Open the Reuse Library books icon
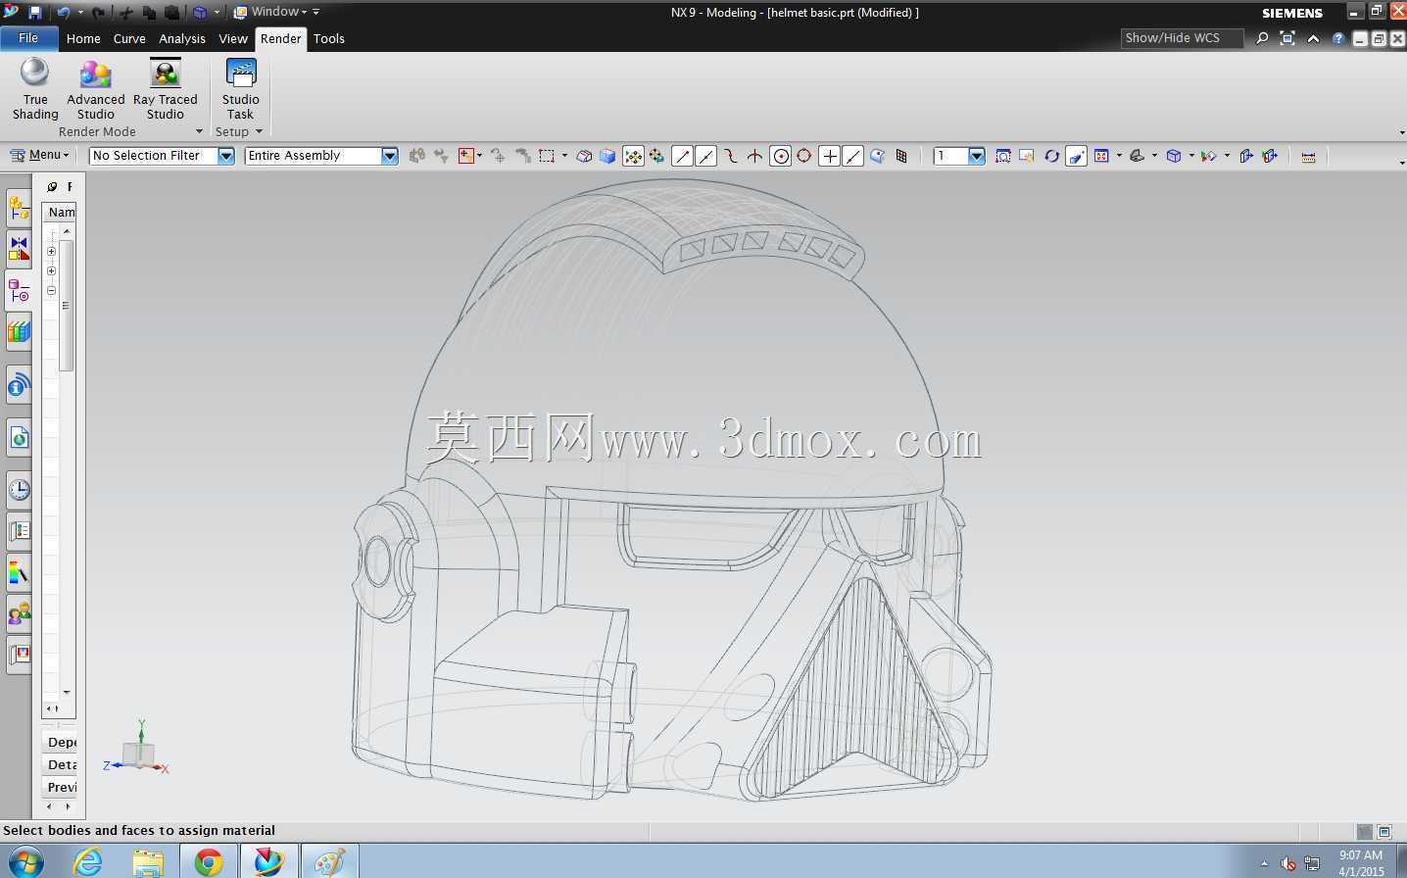 coord(19,332)
